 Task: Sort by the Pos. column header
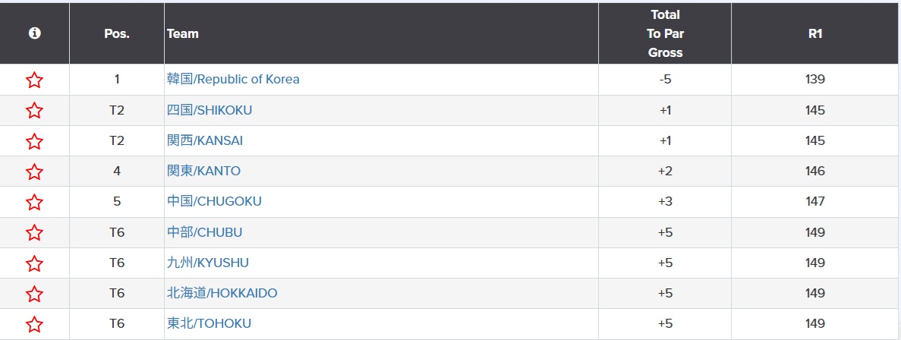[117, 33]
